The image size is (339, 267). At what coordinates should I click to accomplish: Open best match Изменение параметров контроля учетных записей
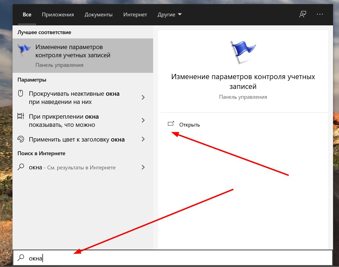click(83, 56)
